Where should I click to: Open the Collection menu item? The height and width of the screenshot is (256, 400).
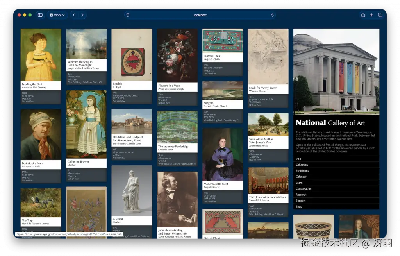(336, 165)
